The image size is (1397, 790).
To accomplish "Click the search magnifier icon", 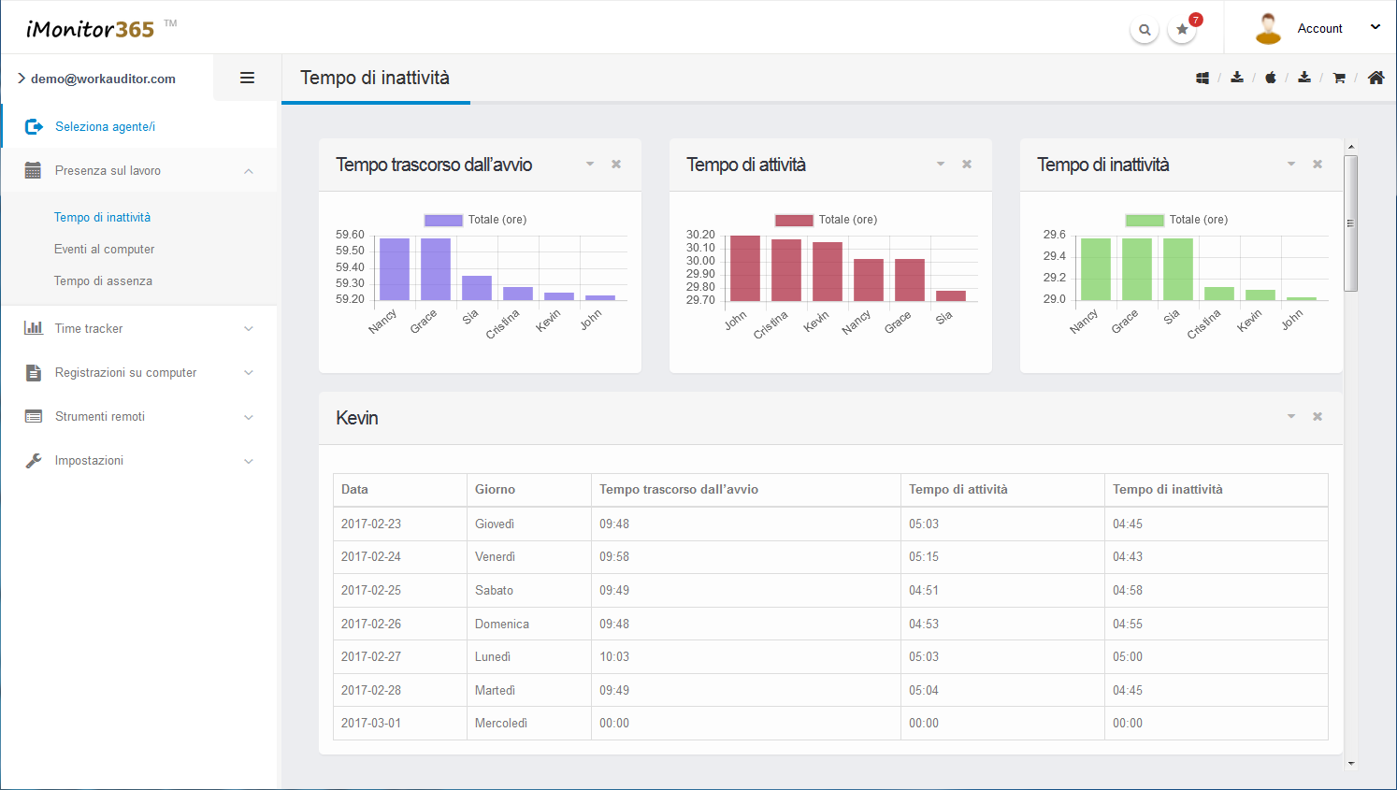I will pos(1145,30).
